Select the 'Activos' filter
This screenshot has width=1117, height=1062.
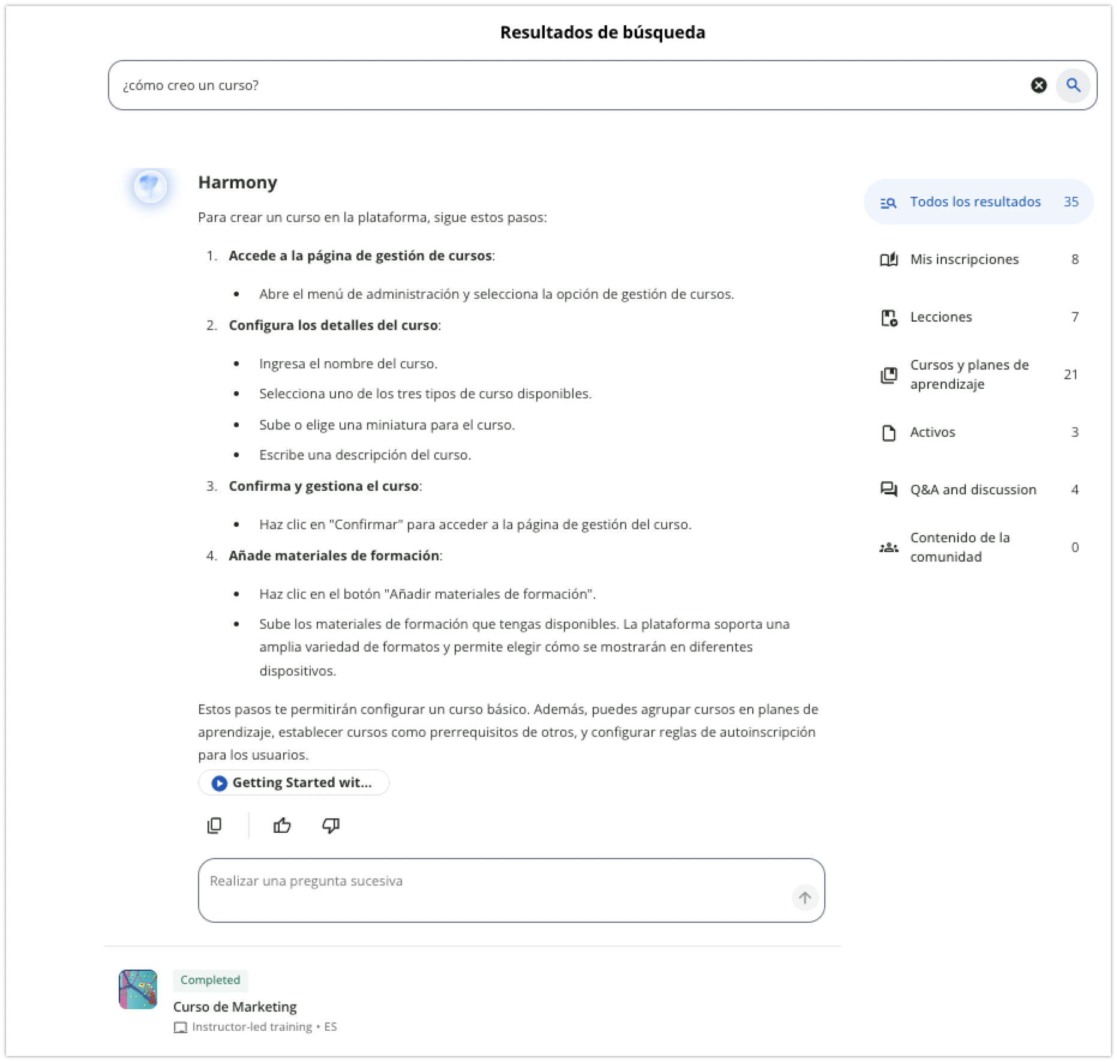978,432
